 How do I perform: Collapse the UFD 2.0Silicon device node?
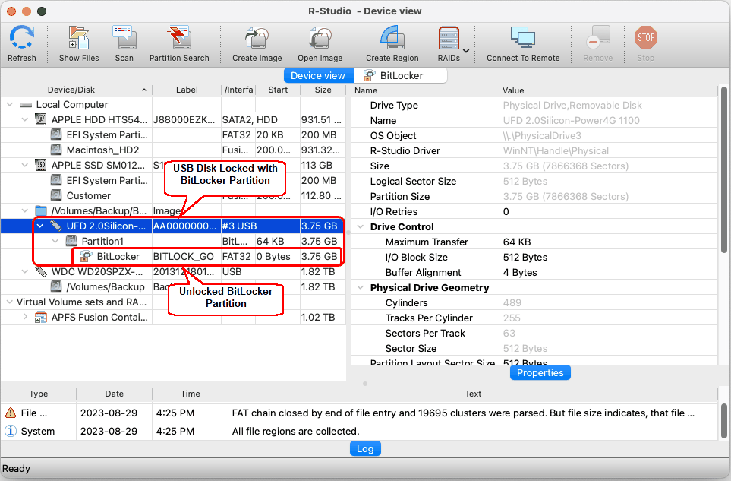coord(40,226)
